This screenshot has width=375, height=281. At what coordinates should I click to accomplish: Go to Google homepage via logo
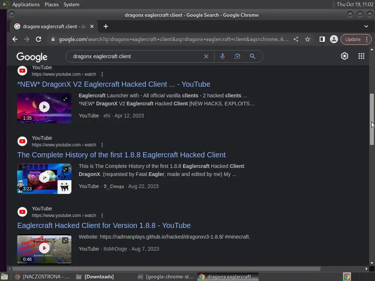tap(32, 57)
